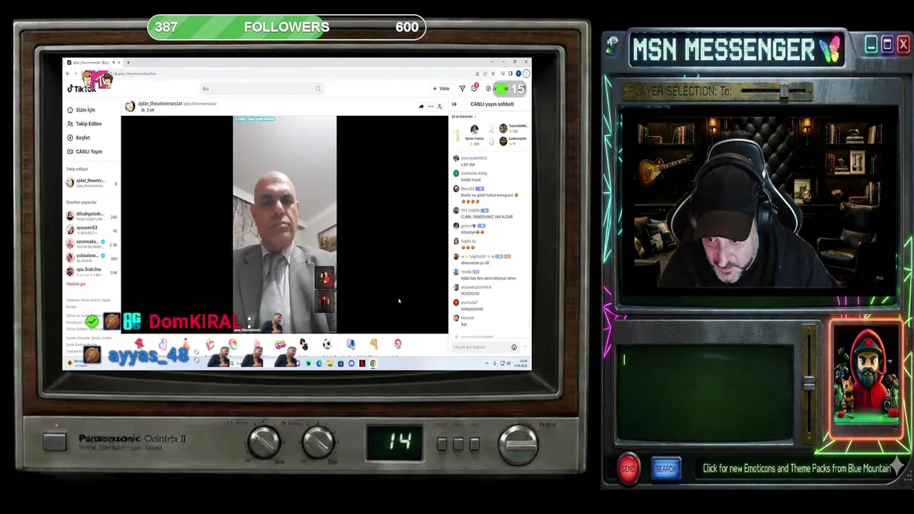Image resolution: width=914 pixels, height=514 pixels.
Task: Click the GG gift icon
Action: (x=280, y=345)
